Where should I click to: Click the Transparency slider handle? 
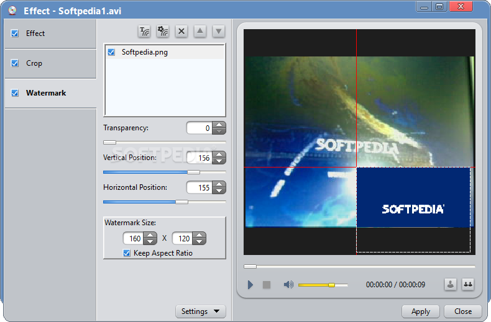[109, 142]
